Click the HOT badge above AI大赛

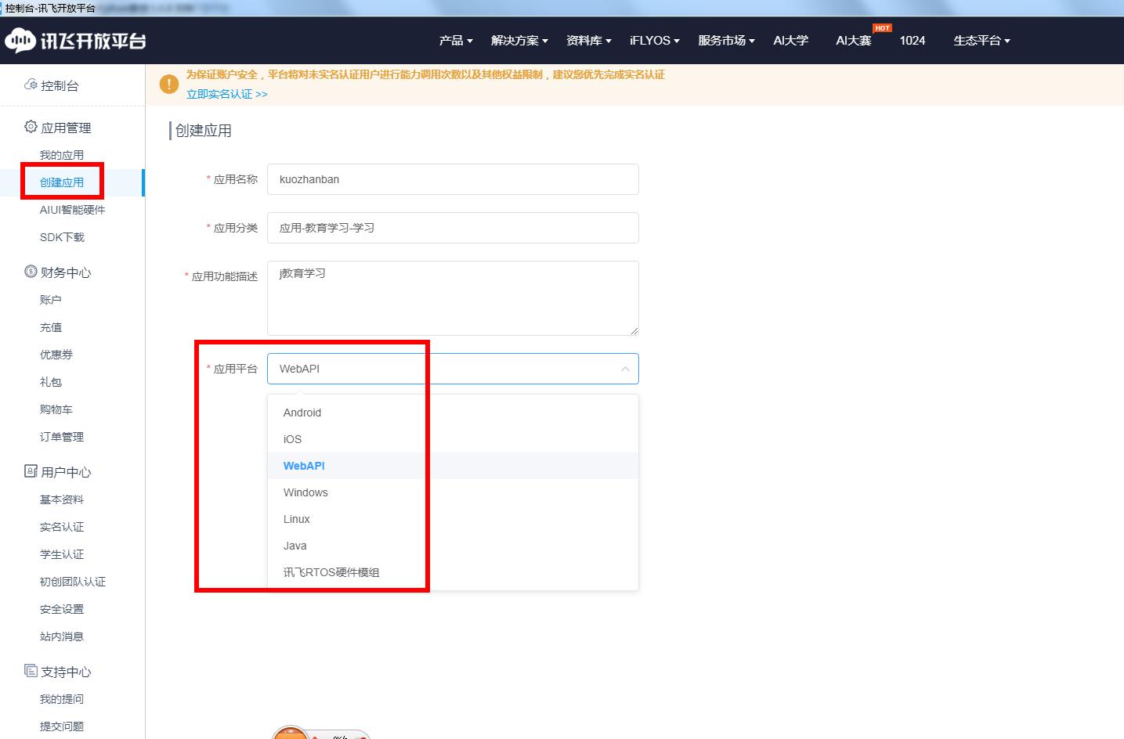point(882,28)
